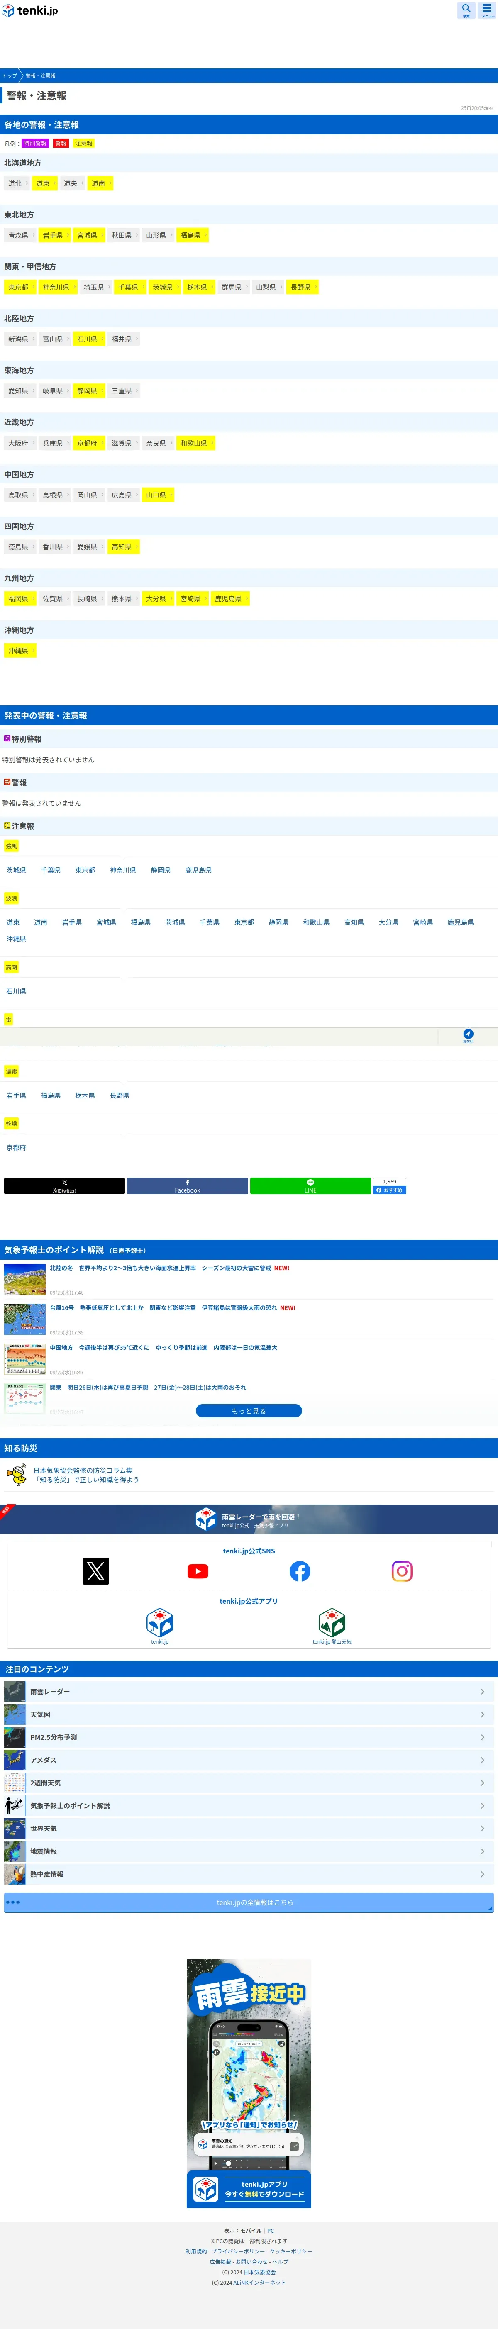Open tenki.jp official Facebook SNS icon

300,1571
